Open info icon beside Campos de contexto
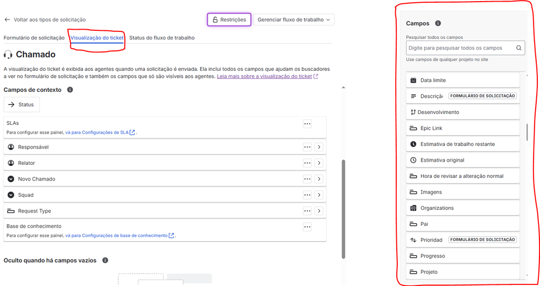Viewport: 540px width, 286px height. click(70, 90)
